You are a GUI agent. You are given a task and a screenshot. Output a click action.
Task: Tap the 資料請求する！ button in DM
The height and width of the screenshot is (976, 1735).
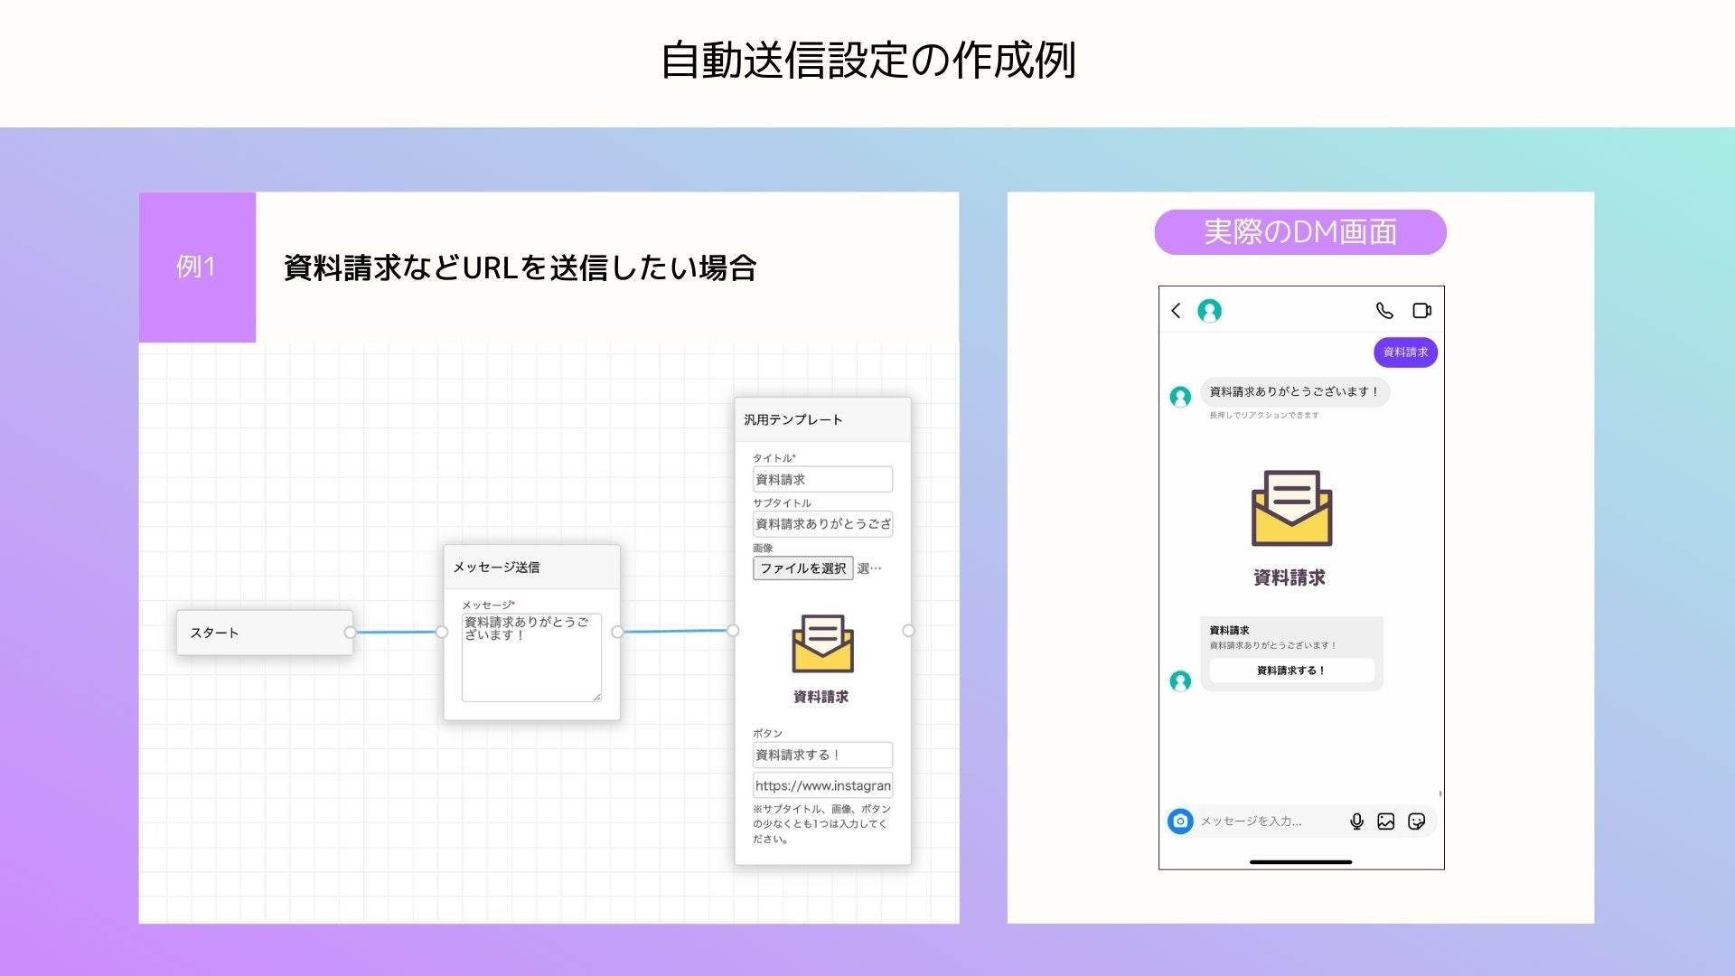click(1291, 671)
